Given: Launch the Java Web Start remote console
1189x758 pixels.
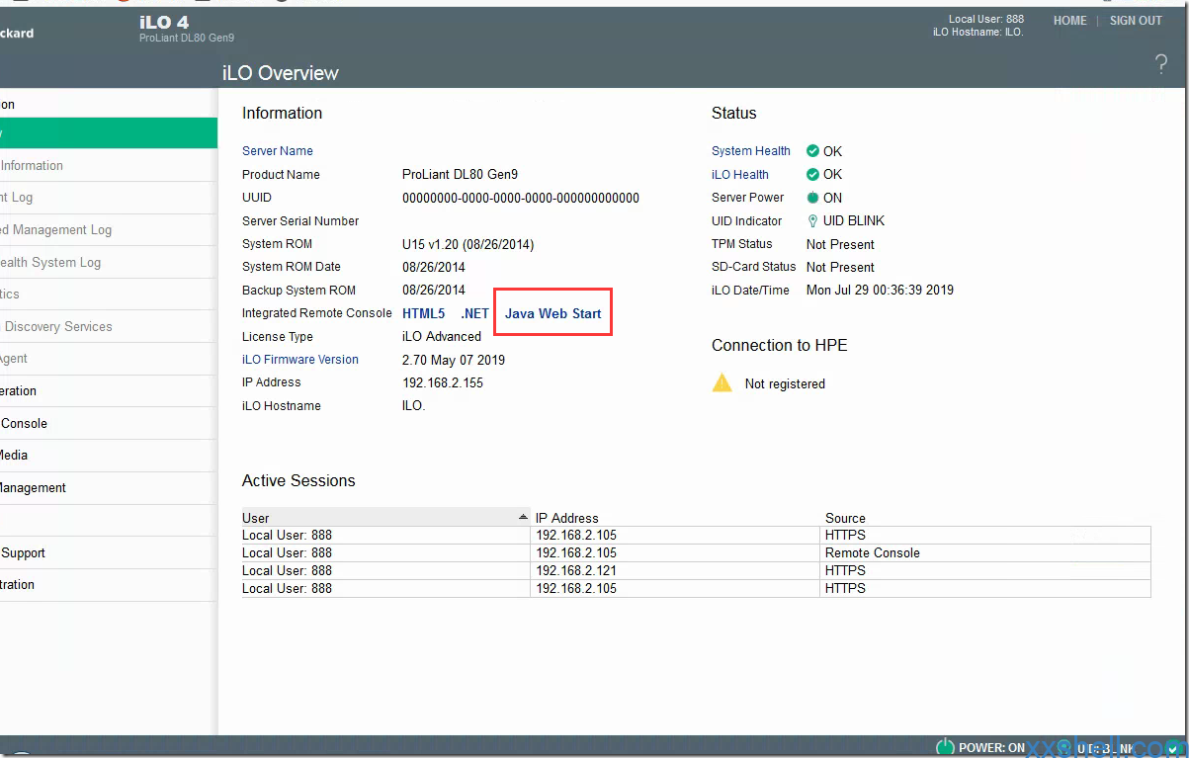Looking at the screenshot, I should point(552,313).
